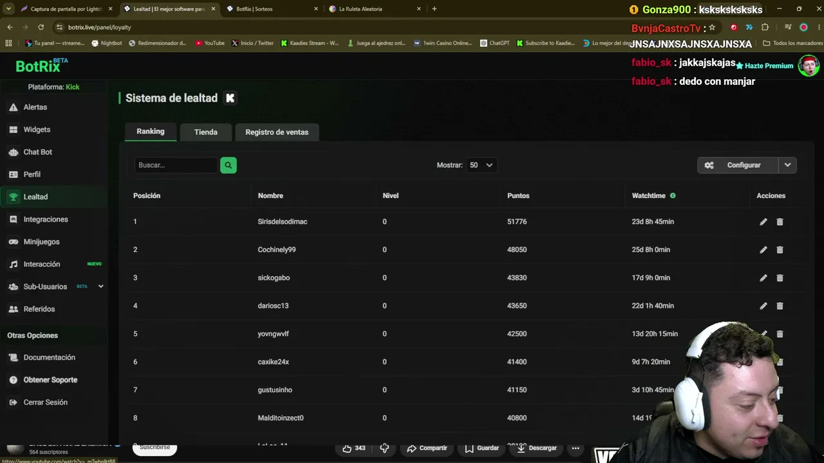Click the browser back arrow
Image resolution: width=824 pixels, height=463 pixels.
coord(10,27)
